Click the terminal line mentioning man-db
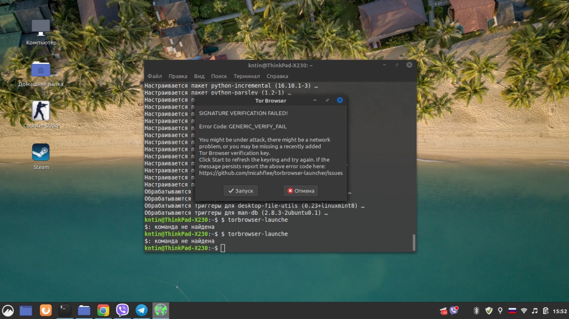Image resolution: width=569 pixels, height=319 pixels. 236,213
